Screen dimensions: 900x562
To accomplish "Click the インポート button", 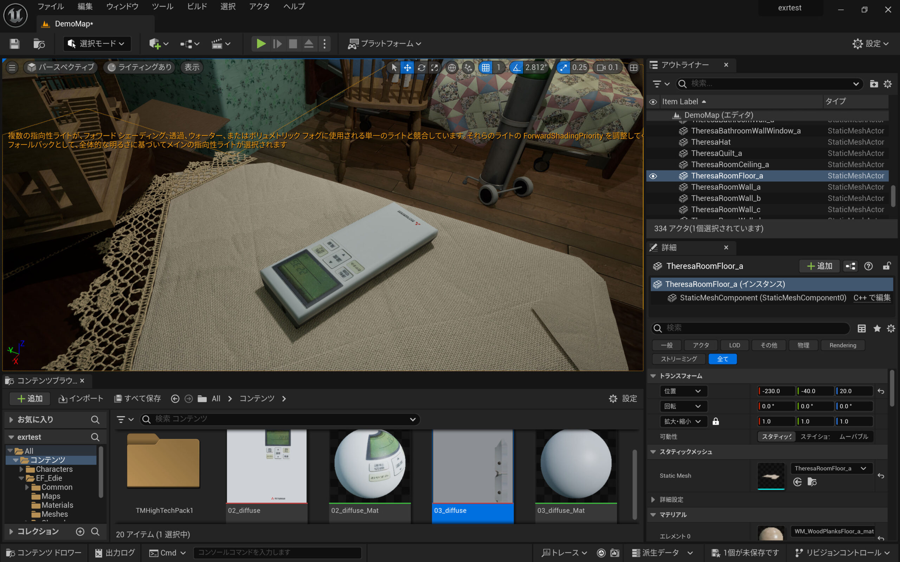I will pyautogui.click(x=81, y=398).
